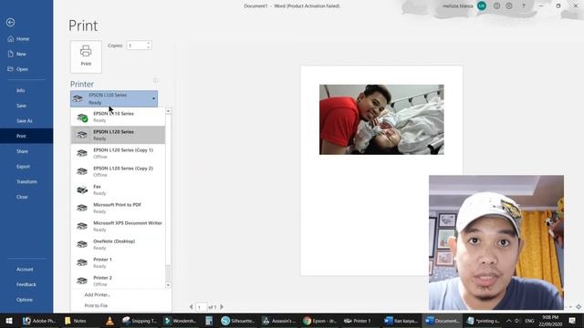584x328 pixels.
Task: Open Notes from the taskbar
Action: click(76, 321)
